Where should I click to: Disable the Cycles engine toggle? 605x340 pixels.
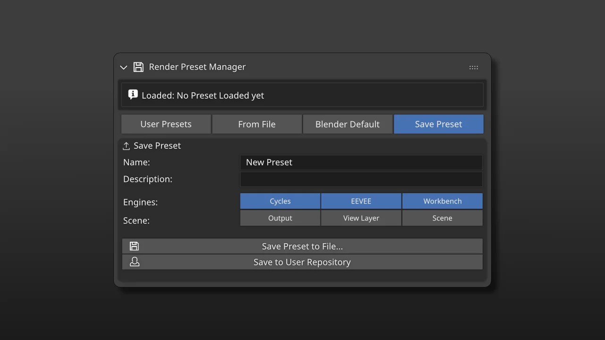280,201
